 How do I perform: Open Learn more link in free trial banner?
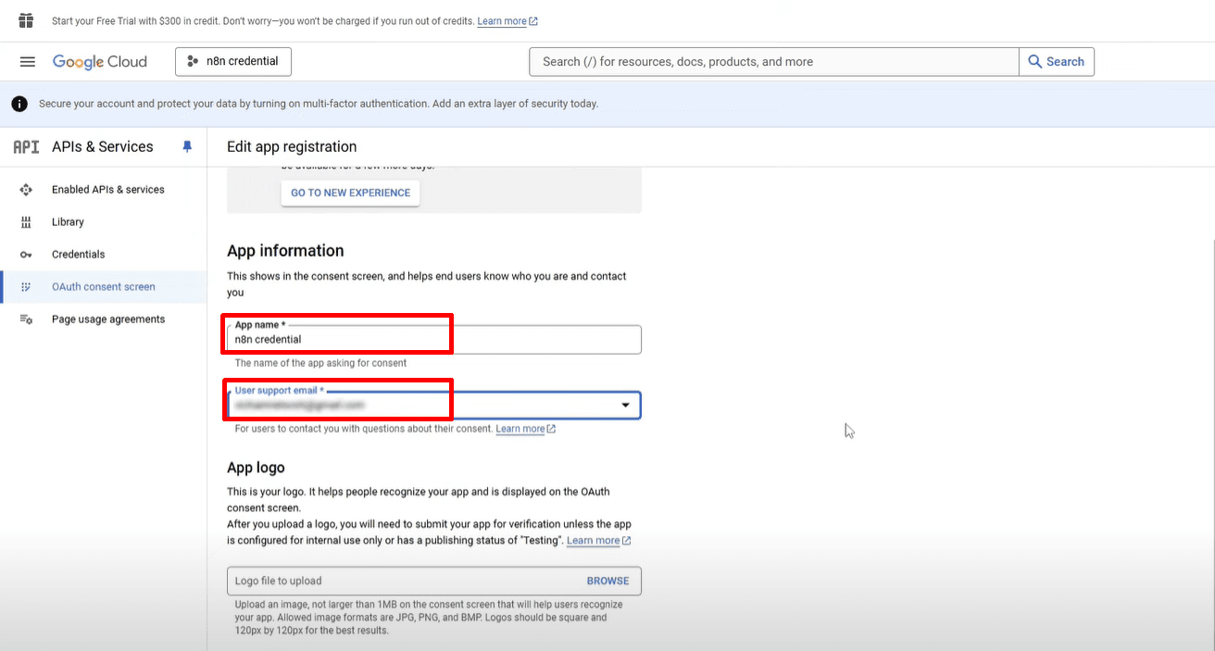tap(507, 21)
